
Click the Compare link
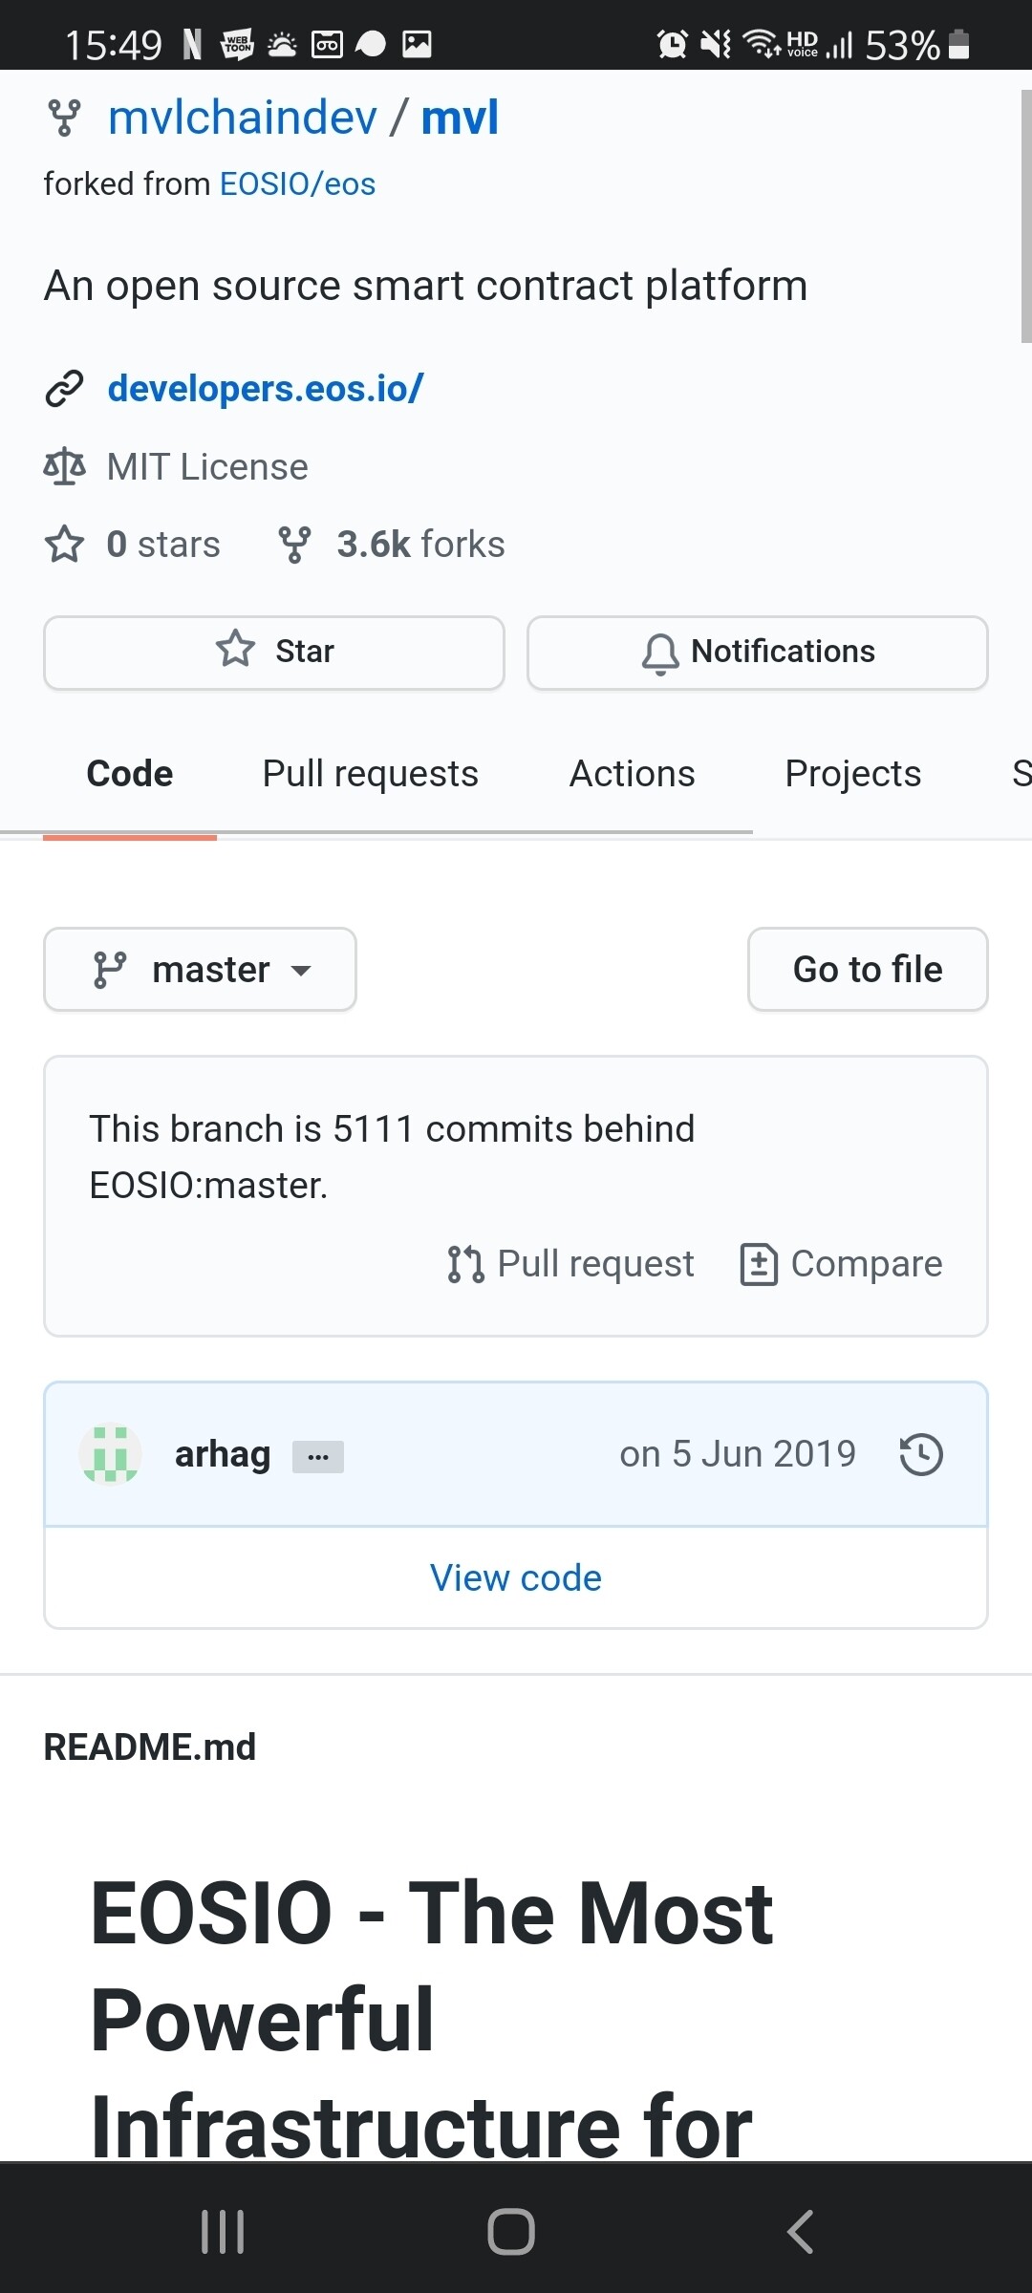(x=842, y=1264)
